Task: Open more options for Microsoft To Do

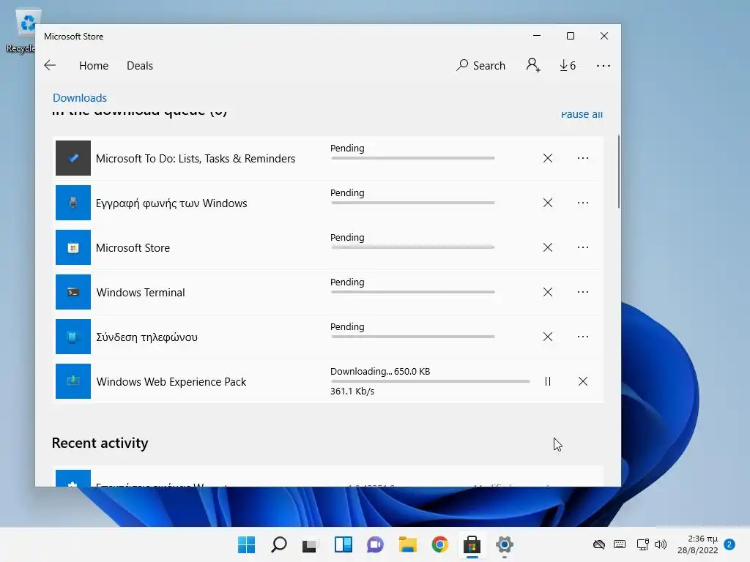Action: tap(582, 158)
